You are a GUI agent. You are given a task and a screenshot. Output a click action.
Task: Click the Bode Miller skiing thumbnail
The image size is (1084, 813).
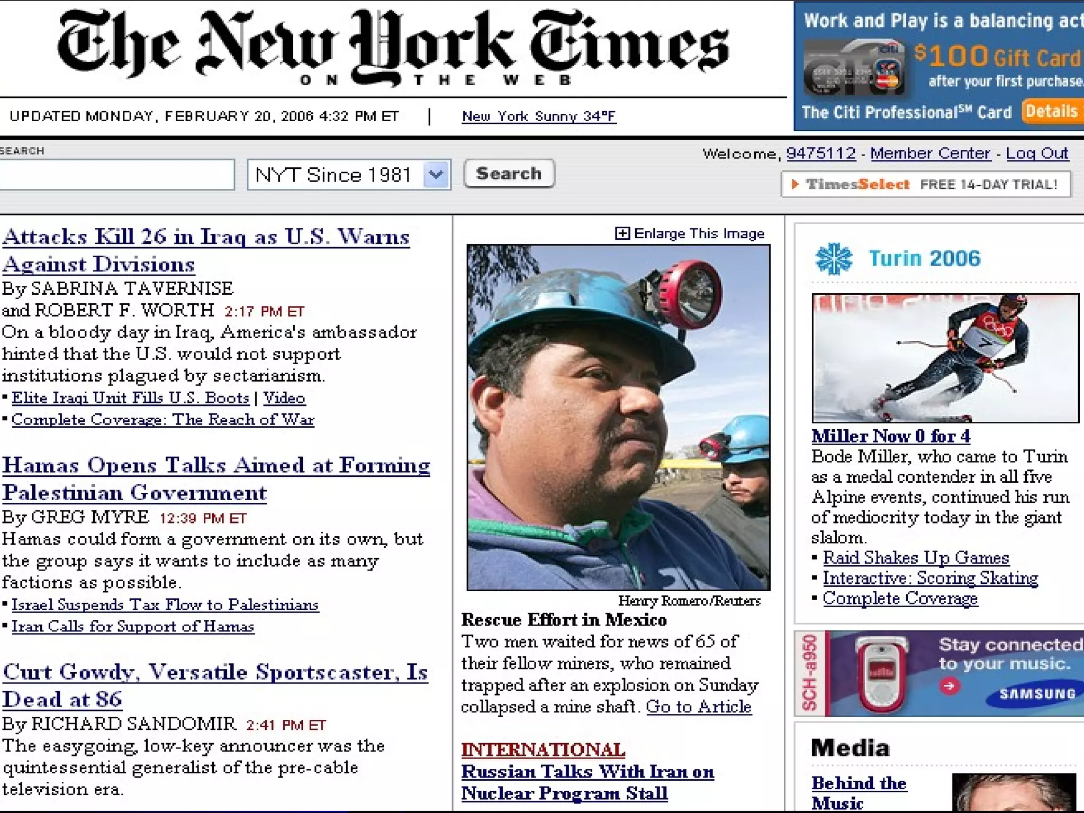[945, 358]
